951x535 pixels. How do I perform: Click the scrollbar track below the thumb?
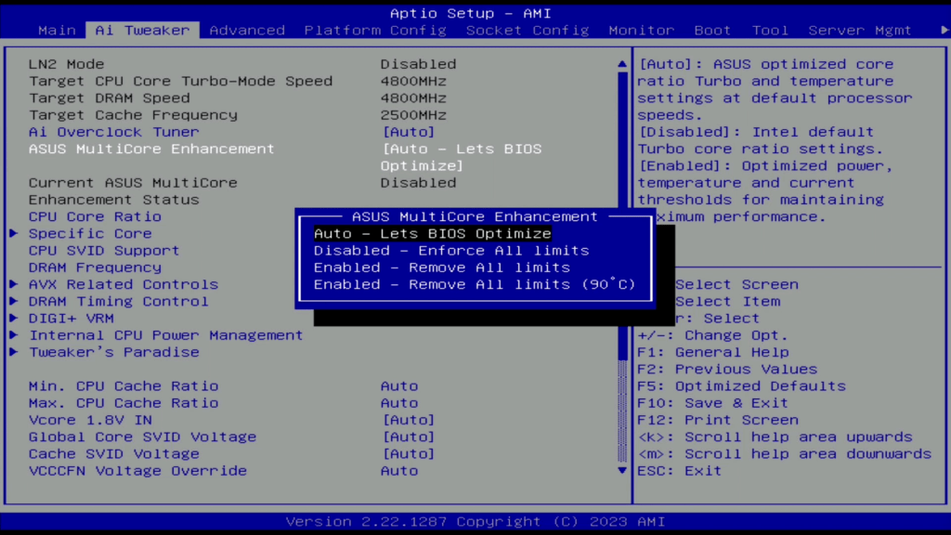coord(621,411)
